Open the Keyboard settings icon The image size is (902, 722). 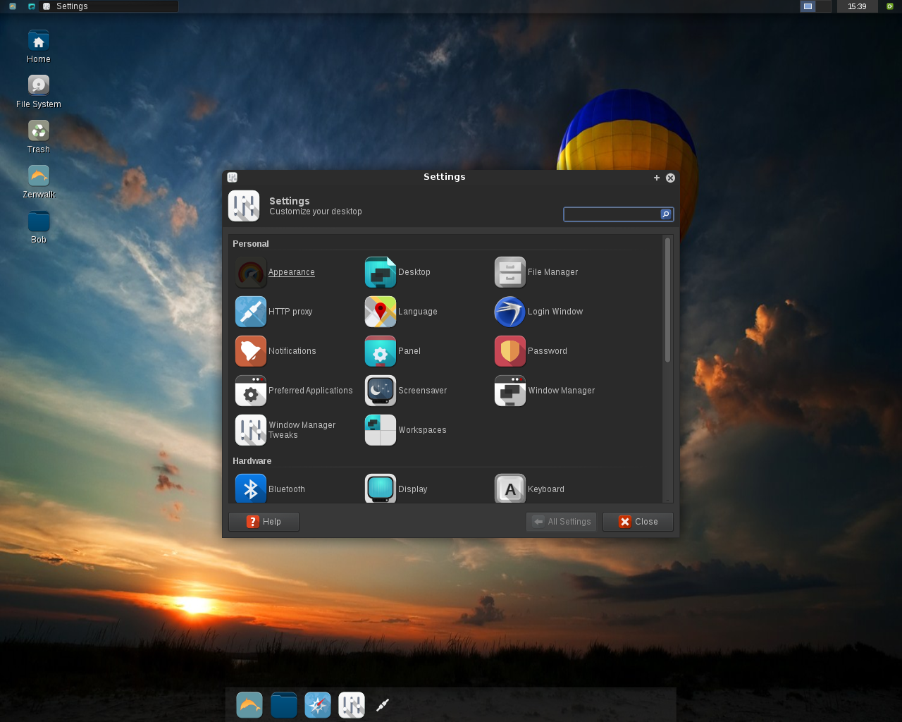[x=510, y=489]
